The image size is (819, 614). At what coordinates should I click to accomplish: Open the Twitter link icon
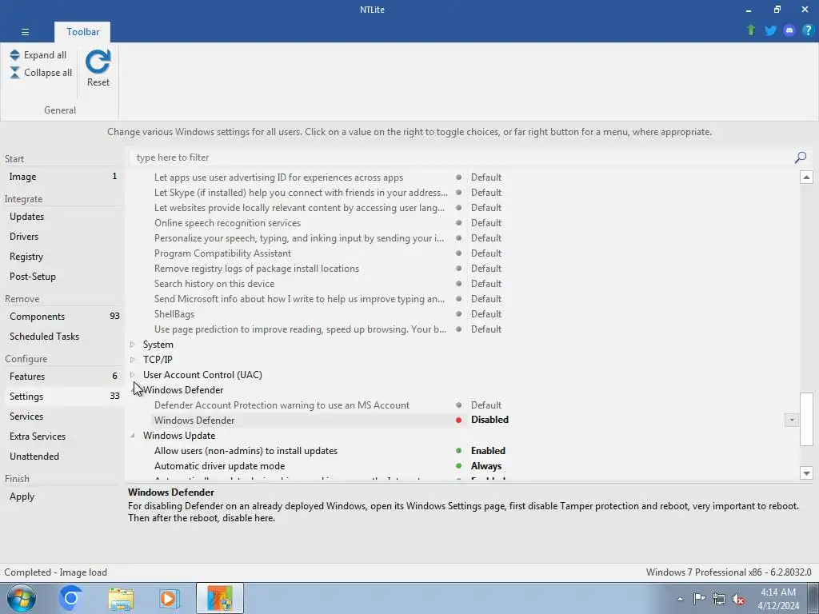pyautogui.click(x=770, y=30)
